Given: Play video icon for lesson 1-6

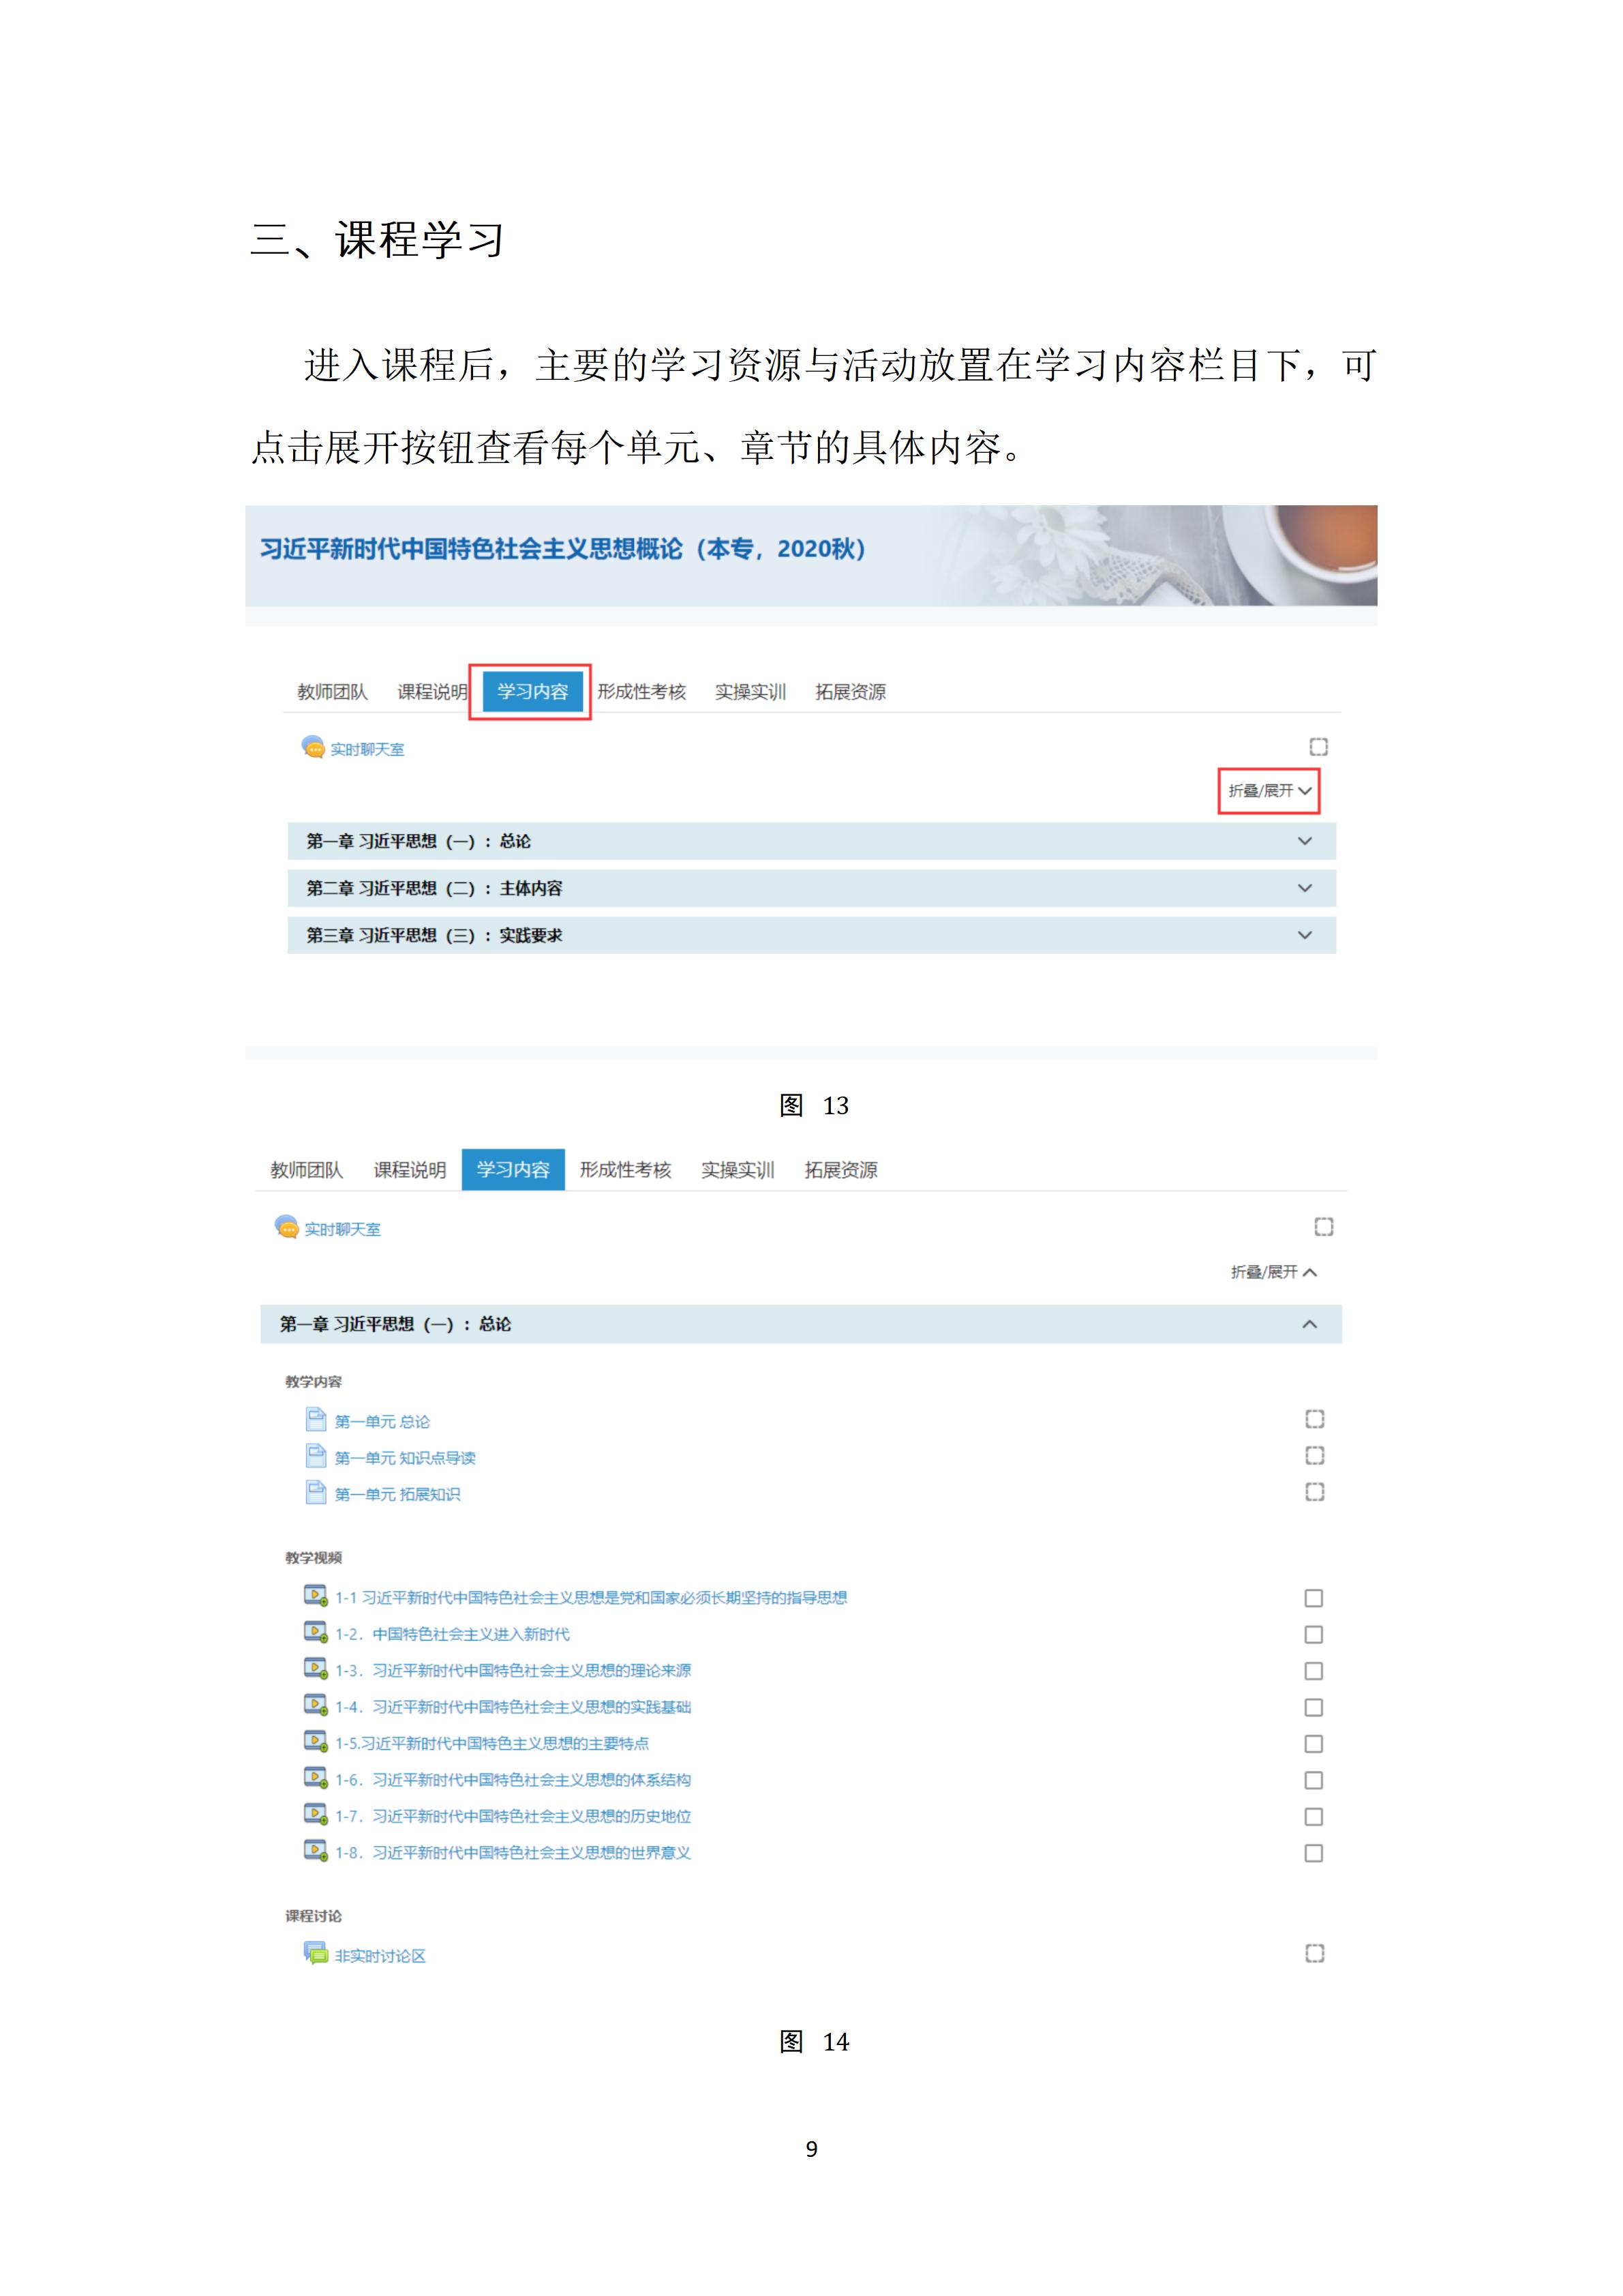Looking at the screenshot, I should point(316,1778).
